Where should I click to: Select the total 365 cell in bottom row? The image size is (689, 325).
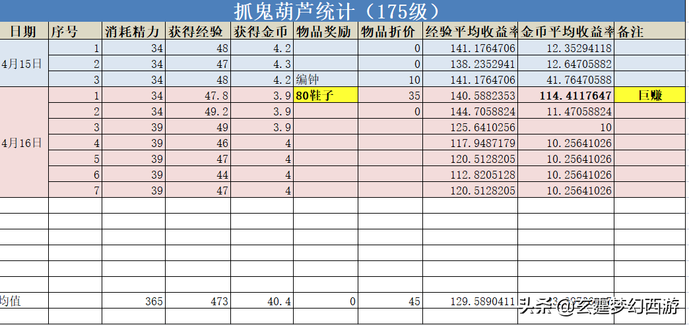(x=133, y=301)
